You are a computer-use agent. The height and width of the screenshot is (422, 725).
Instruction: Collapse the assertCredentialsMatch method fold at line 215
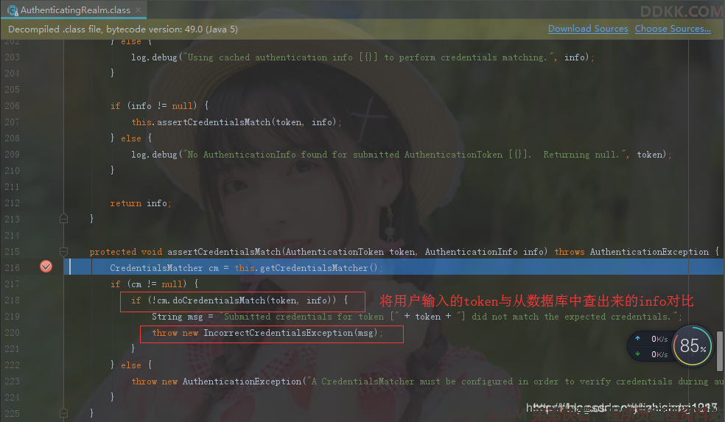pyautogui.click(x=64, y=251)
